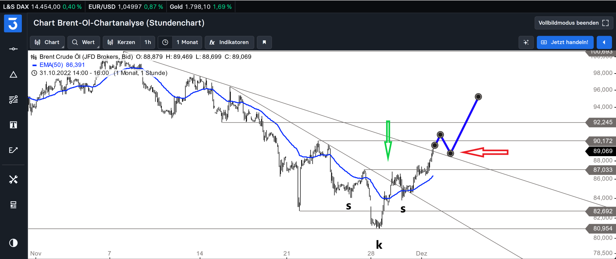The image size is (616, 259).
Task: Open the Wert search
Action: (x=83, y=42)
